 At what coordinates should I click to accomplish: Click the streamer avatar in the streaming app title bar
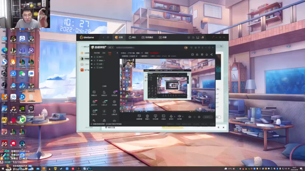186,47
